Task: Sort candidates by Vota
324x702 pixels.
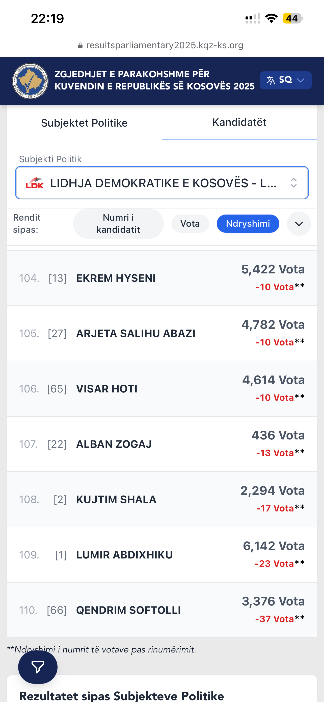Action: [x=190, y=223]
